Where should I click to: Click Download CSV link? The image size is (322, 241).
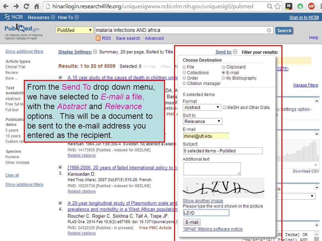(x=306, y=171)
